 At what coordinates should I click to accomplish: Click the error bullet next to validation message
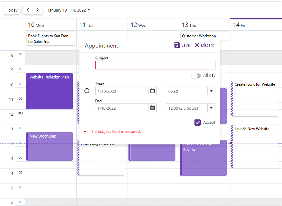point(84,131)
